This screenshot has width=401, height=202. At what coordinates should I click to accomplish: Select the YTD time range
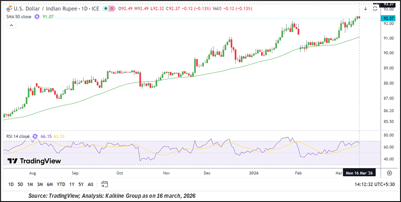(61, 184)
